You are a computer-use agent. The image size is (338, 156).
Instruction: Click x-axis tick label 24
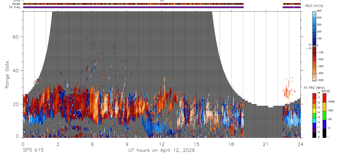tap(300, 144)
